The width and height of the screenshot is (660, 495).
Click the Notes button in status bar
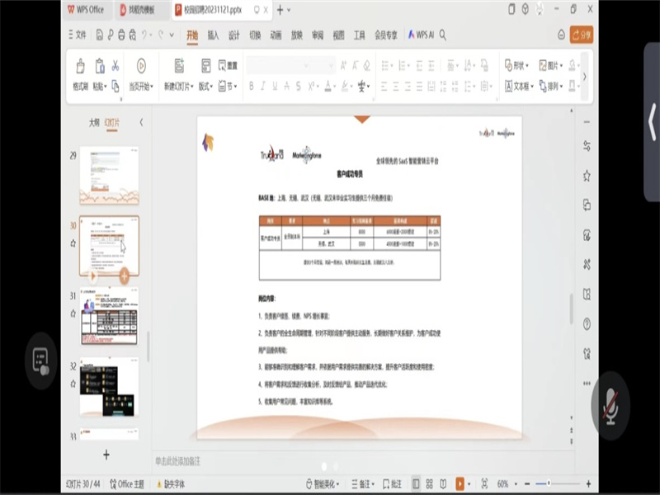tap(360, 483)
